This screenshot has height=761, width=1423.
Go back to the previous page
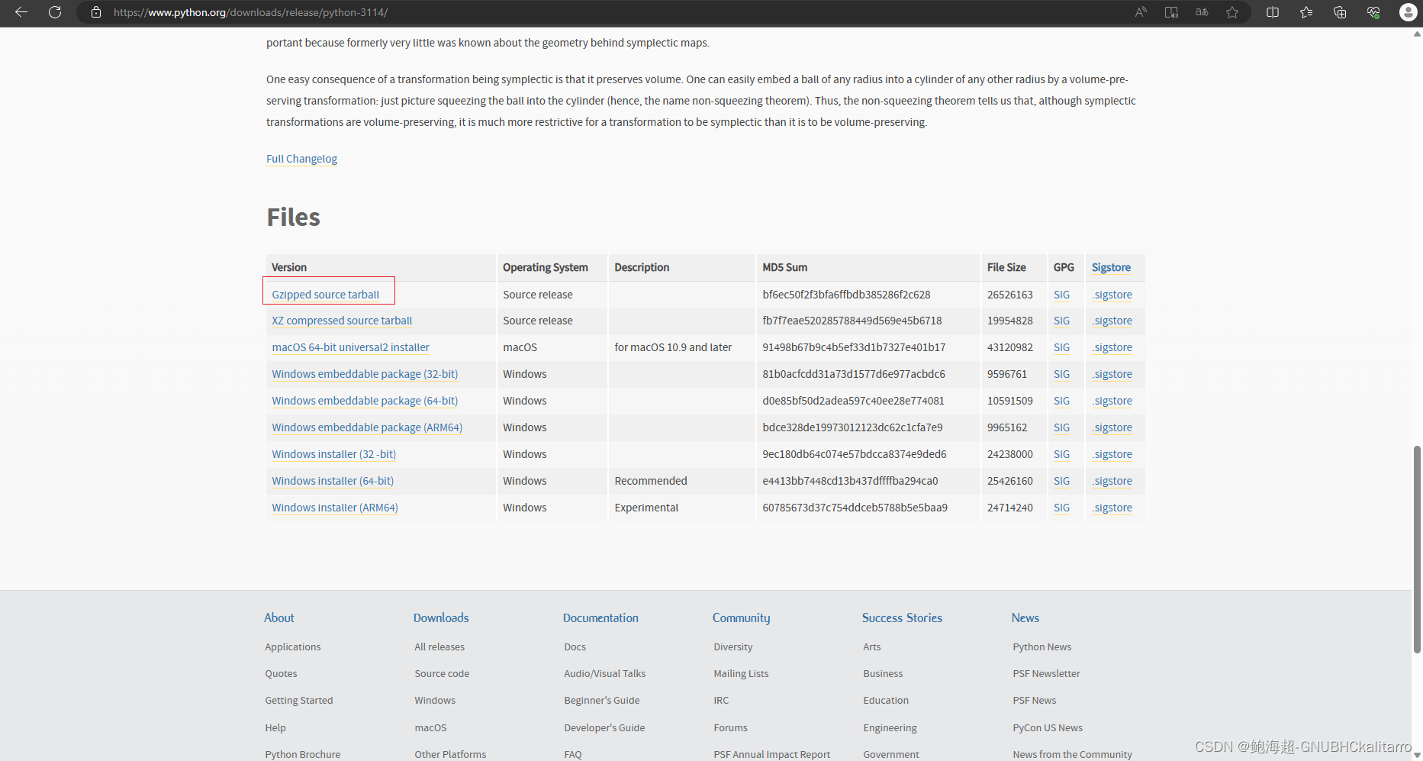click(x=21, y=12)
